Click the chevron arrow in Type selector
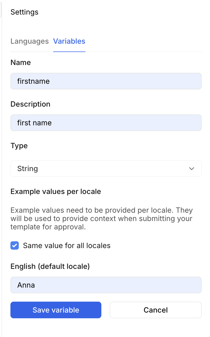This screenshot has width=210, height=337. pos(192,168)
